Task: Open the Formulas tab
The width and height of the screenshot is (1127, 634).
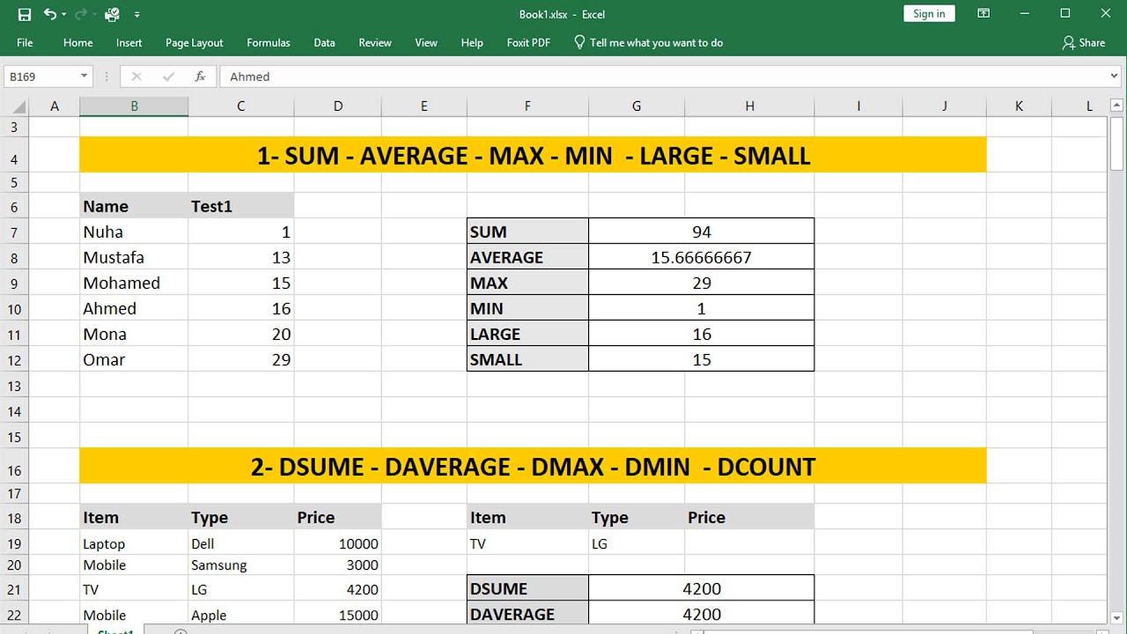Action: pyautogui.click(x=268, y=42)
